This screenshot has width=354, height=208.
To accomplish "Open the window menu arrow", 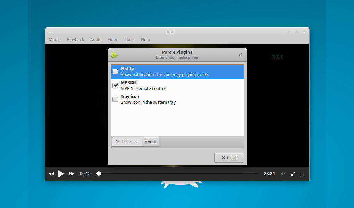I will coord(50,31).
